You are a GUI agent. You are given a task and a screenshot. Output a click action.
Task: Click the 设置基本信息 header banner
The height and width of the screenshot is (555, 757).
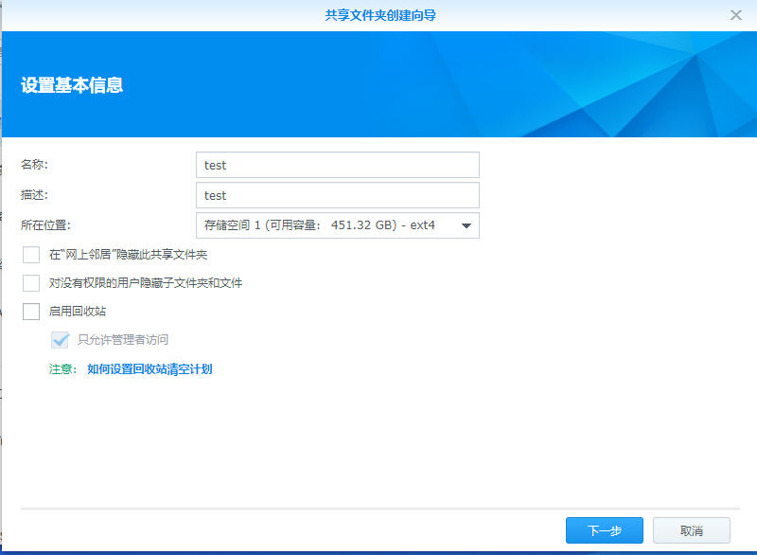[x=72, y=84]
